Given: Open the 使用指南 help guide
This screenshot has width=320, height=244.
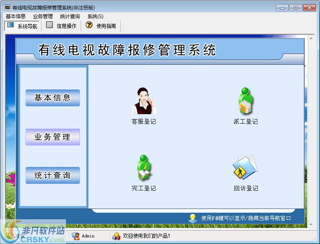Looking at the screenshot, I should tap(101, 26).
